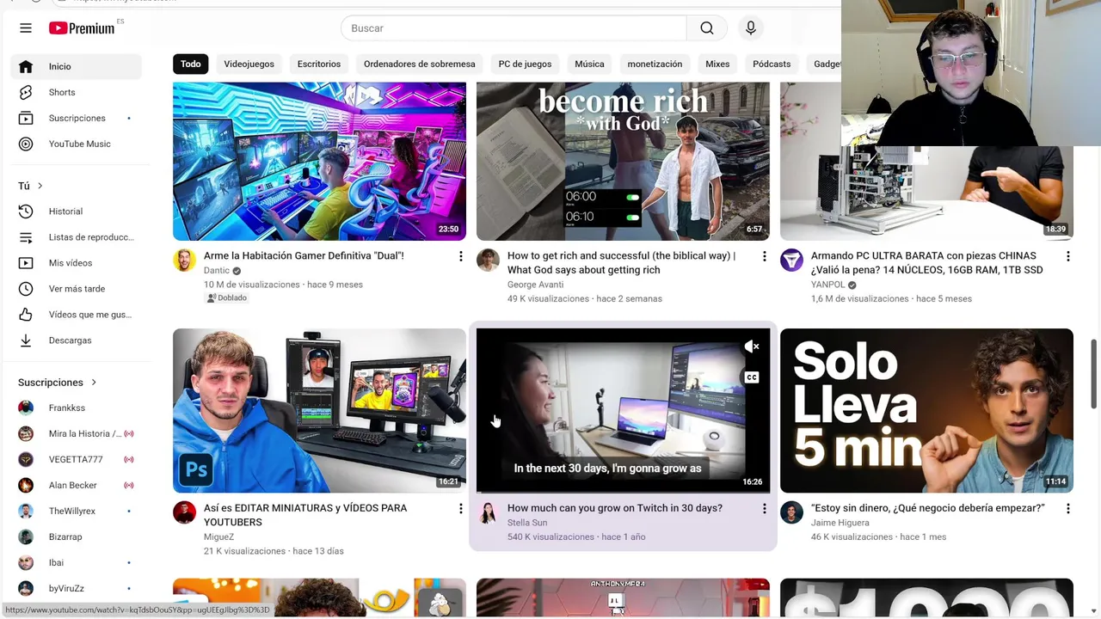Click the search magnifier button
The width and height of the screenshot is (1101, 619).
[x=707, y=28]
